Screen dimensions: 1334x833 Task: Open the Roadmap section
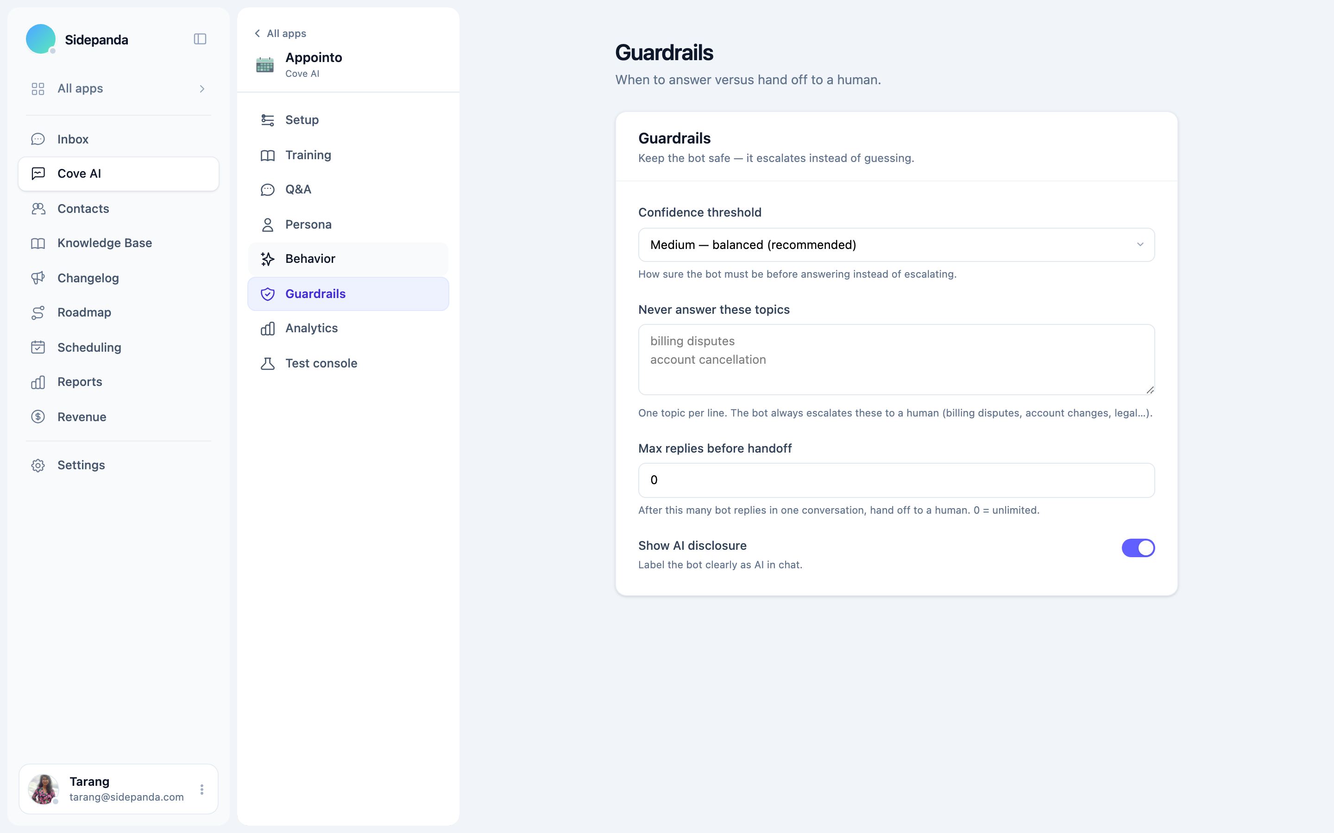coord(119,312)
